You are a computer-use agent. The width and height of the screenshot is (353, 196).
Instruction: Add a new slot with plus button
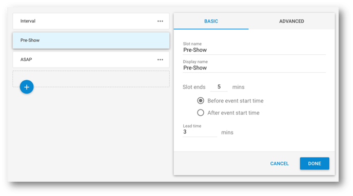pos(27,87)
